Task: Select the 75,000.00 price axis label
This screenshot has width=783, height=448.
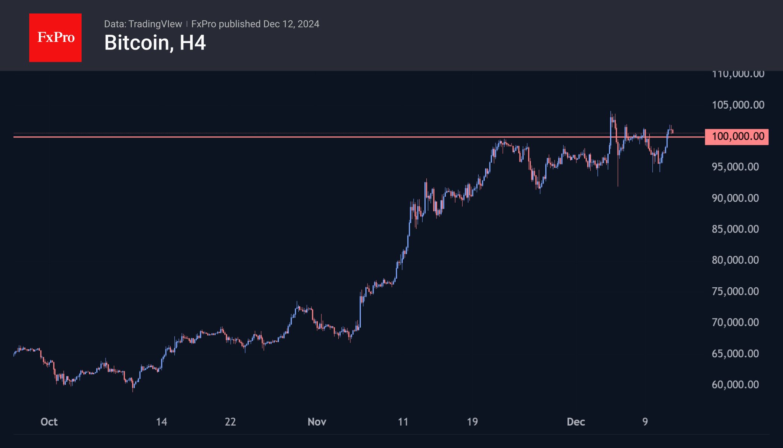Action: point(735,291)
